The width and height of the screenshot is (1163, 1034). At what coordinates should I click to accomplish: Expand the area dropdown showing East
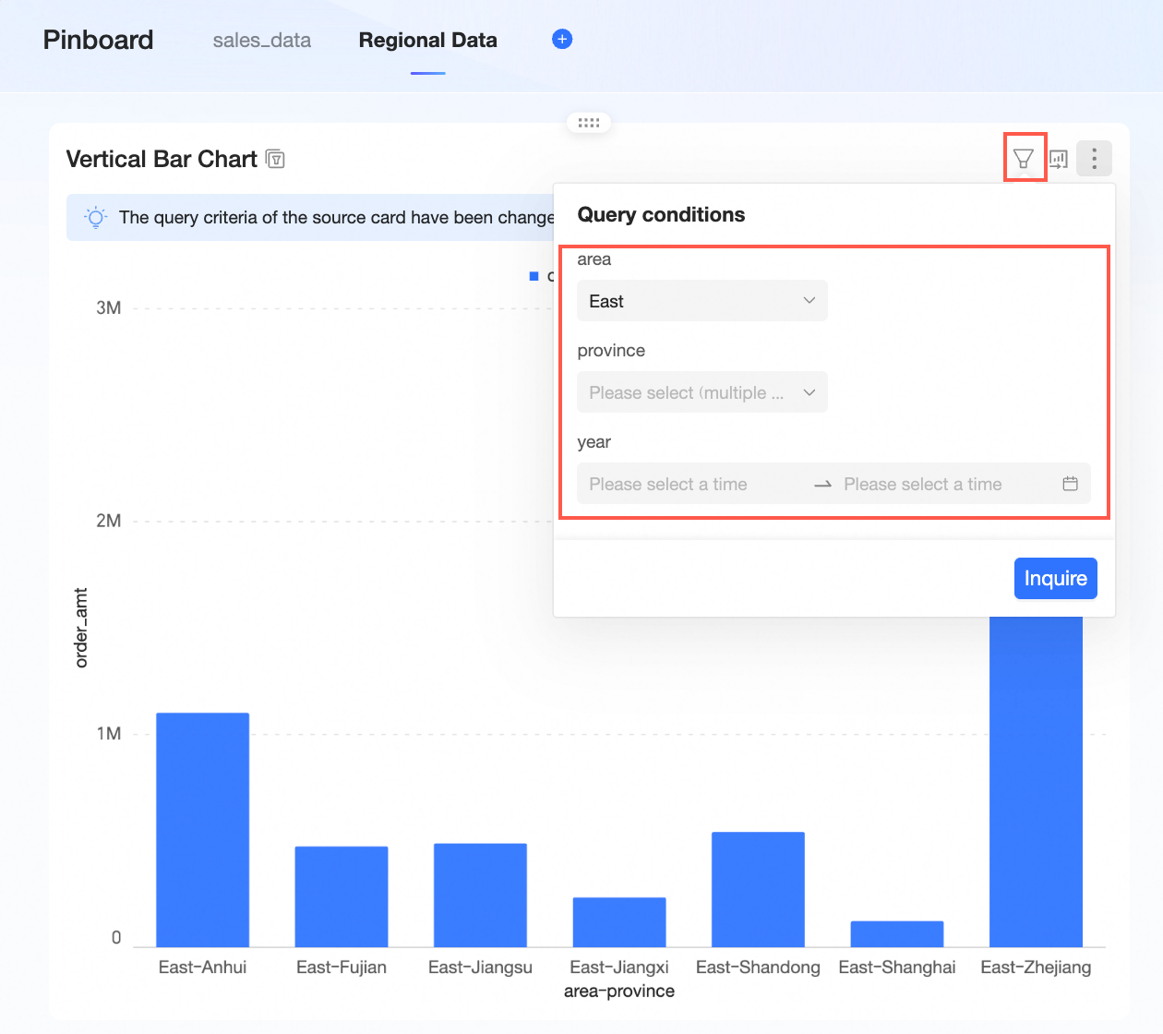(x=701, y=301)
